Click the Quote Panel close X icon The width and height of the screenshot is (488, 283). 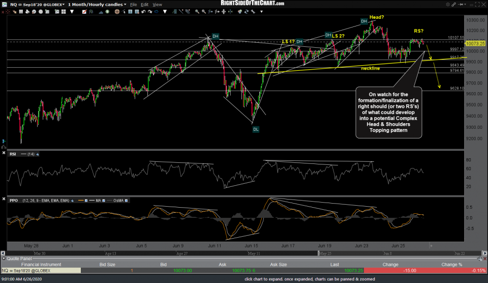point(485,259)
